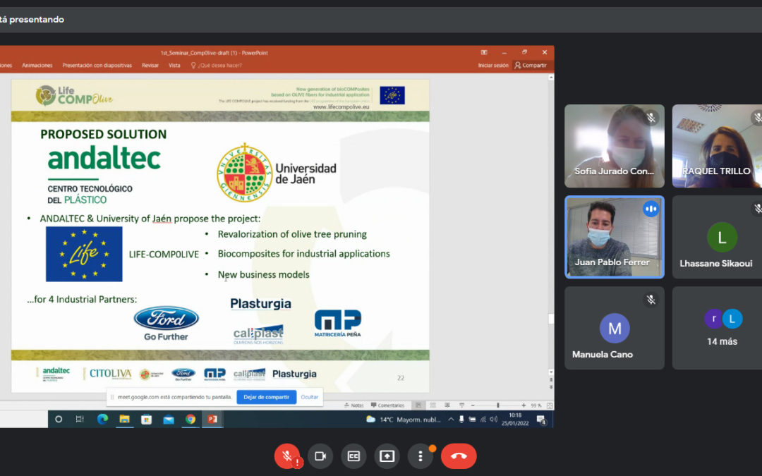Click the Windows search circle icon
762x476 pixels.
pos(59,419)
